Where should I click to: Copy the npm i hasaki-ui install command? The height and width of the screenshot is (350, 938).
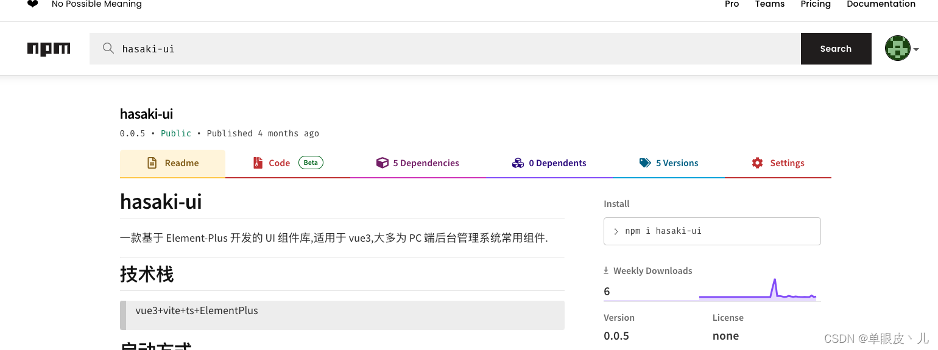tap(712, 231)
